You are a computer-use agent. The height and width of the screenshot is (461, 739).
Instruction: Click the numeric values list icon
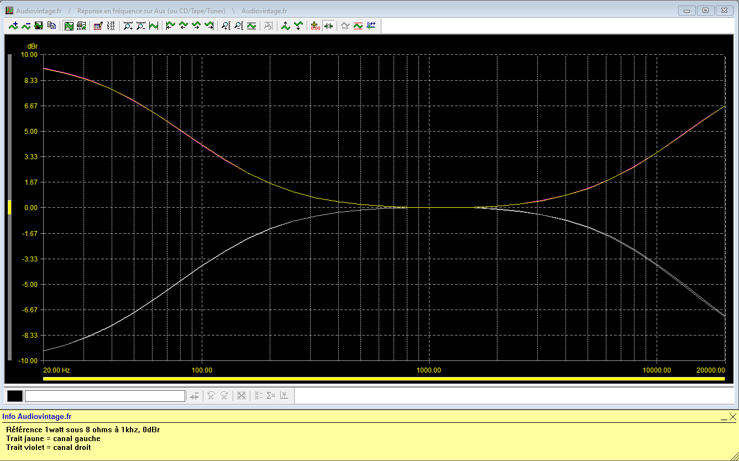(111, 25)
